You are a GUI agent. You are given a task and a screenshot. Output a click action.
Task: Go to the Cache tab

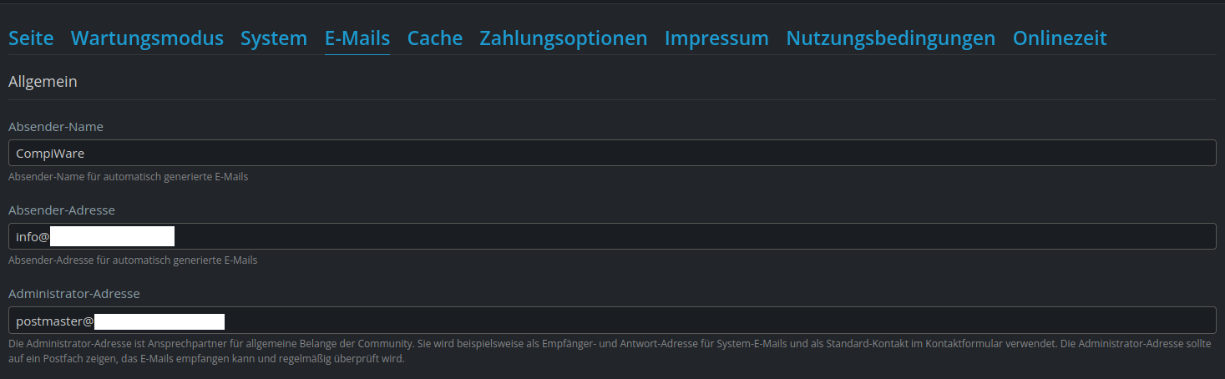[434, 38]
